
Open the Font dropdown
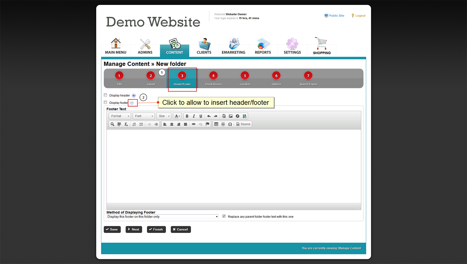click(144, 116)
